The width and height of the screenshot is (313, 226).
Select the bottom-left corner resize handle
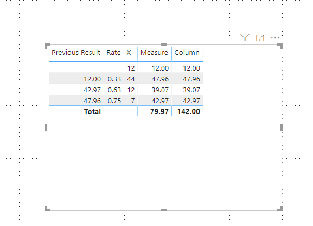(x=48, y=209)
